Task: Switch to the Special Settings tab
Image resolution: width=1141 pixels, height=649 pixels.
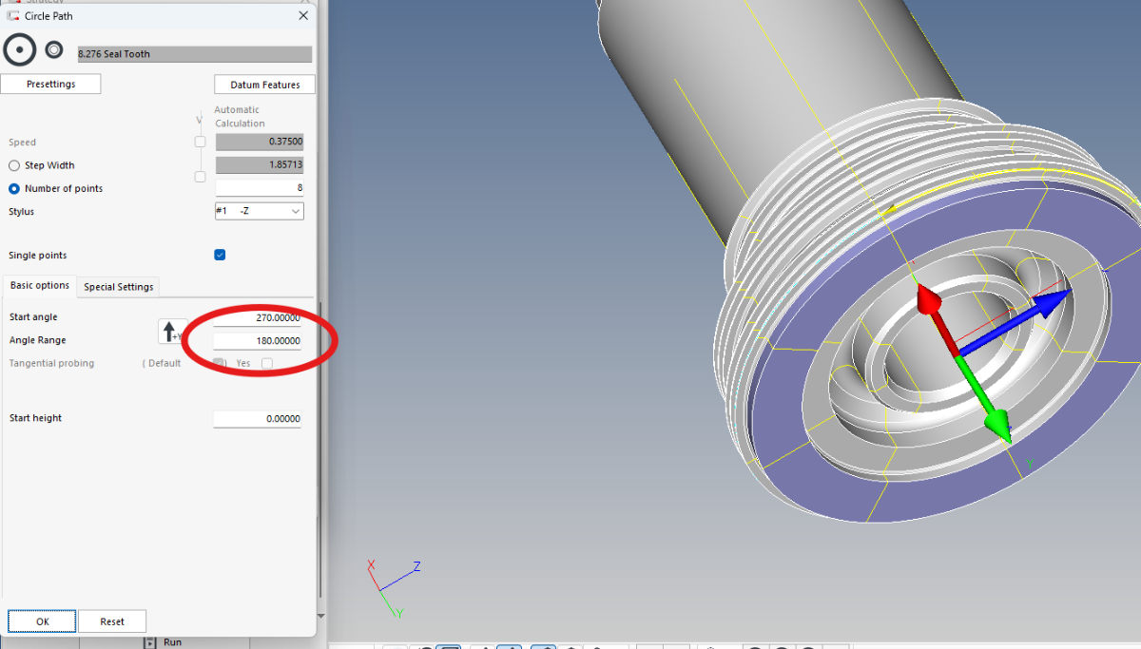Action: (119, 286)
